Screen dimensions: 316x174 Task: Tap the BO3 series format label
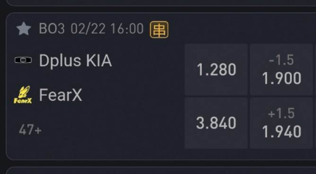(52, 29)
